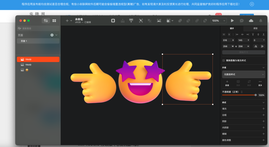Image resolution: width=269 pixels, height=147 pixels.
Task: Click the width field showing 256 W
Action: pos(228,46)
